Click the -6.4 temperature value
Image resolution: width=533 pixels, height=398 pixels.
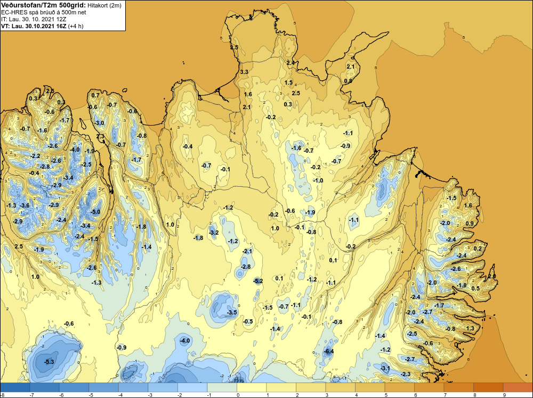pos(329,352)
